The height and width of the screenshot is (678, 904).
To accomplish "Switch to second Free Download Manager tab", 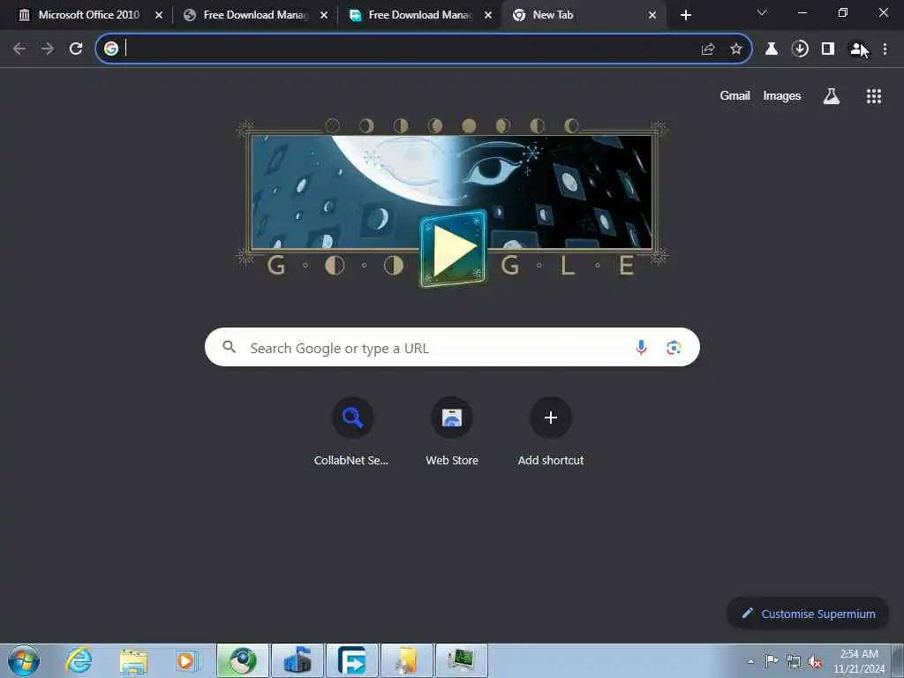I will (421, 15).
